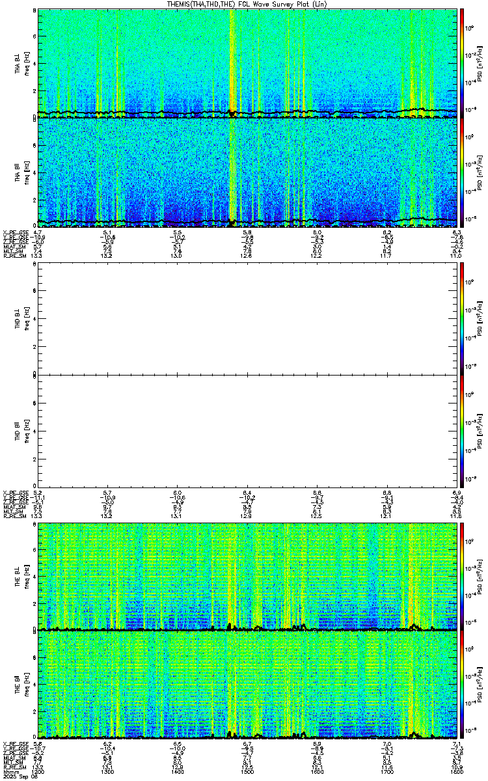Click the empty THD B-perpendicular panel
Image resolution: width=488 pixels, height=781 pixels.
[247, 318]
